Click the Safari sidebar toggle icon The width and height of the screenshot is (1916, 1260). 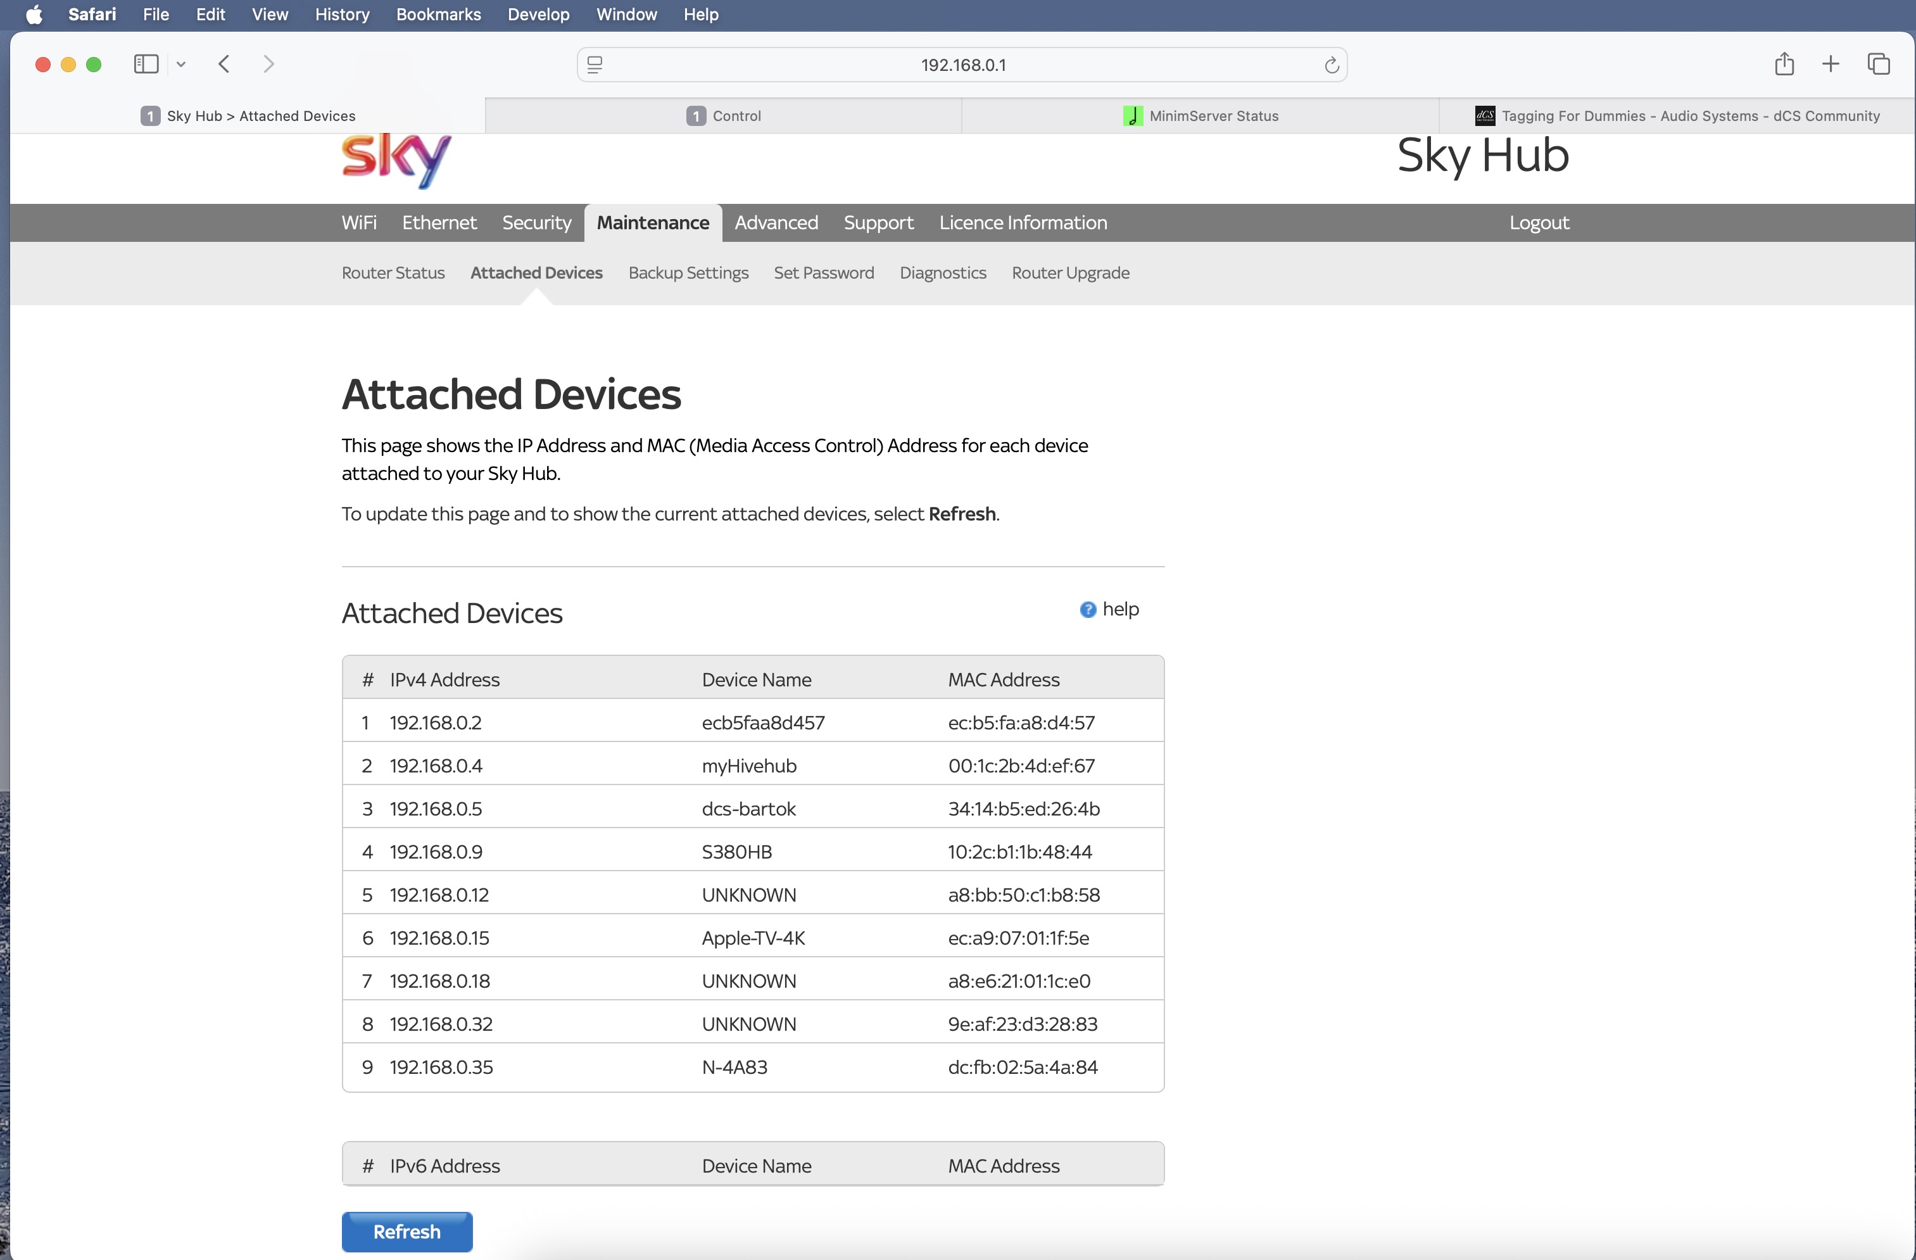[x=146, y=63]
